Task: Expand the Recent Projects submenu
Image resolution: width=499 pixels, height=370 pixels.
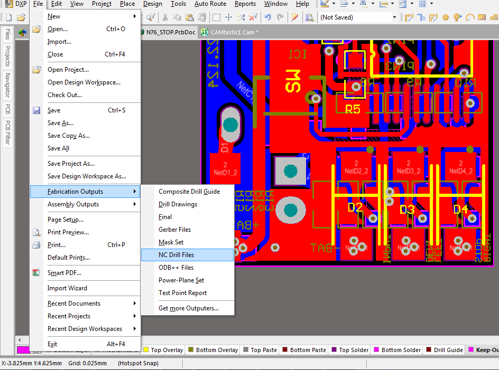Action: [x=85, y=316]
